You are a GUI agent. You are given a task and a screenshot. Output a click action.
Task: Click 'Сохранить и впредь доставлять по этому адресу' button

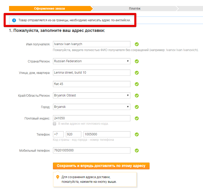click(101, 166)
